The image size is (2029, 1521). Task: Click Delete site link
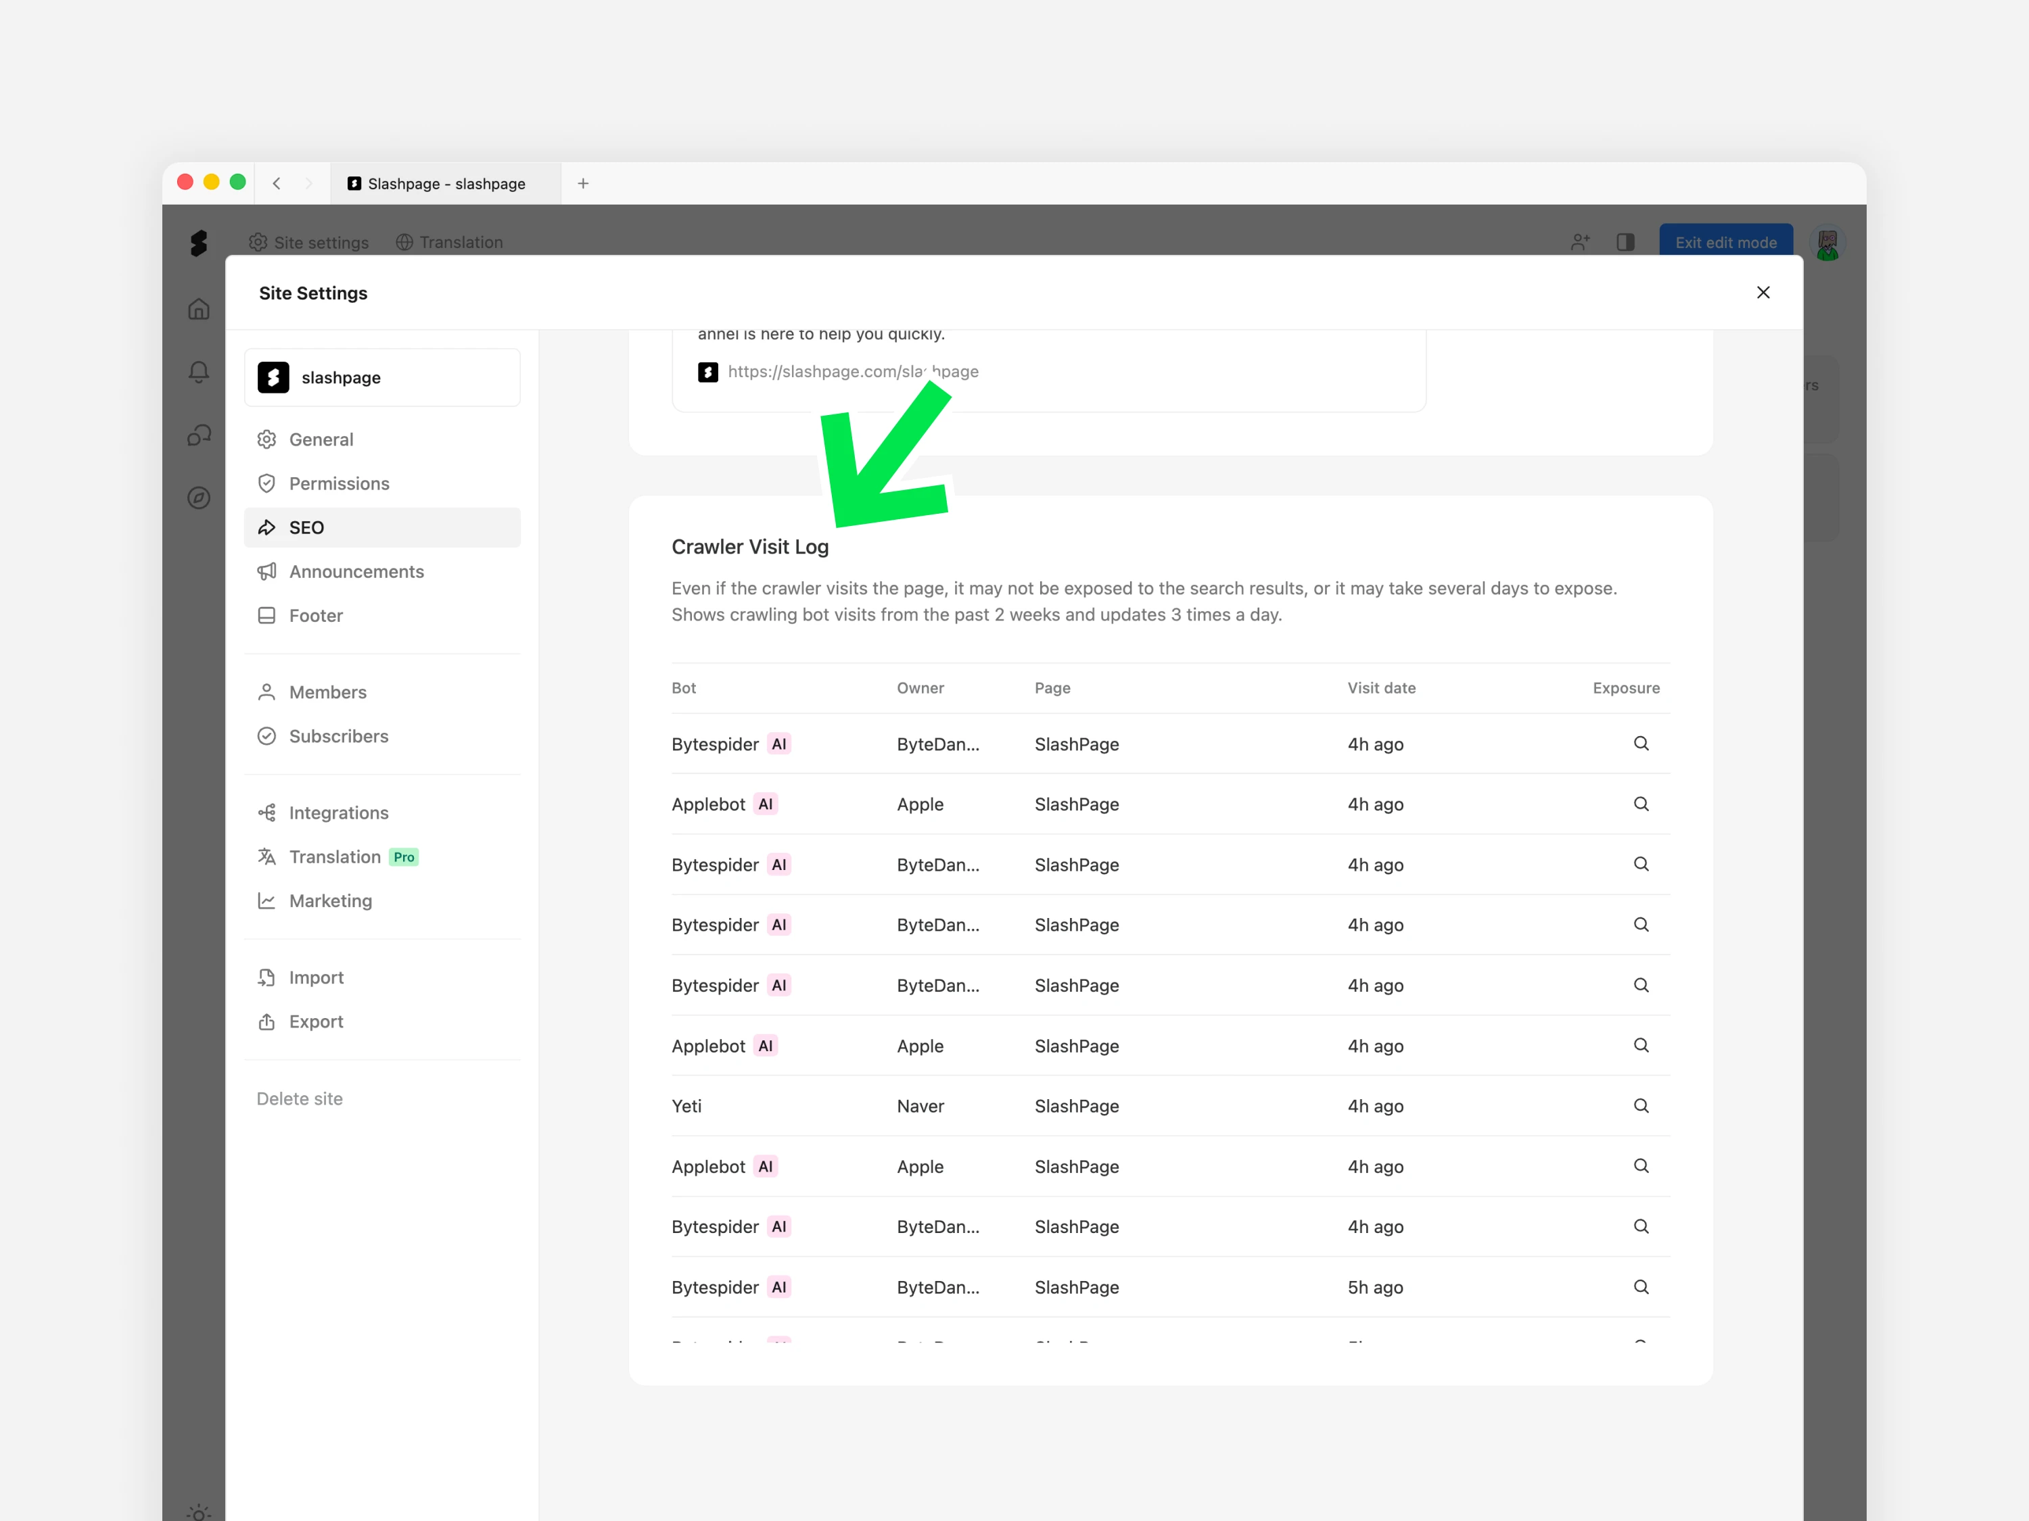299,1098
